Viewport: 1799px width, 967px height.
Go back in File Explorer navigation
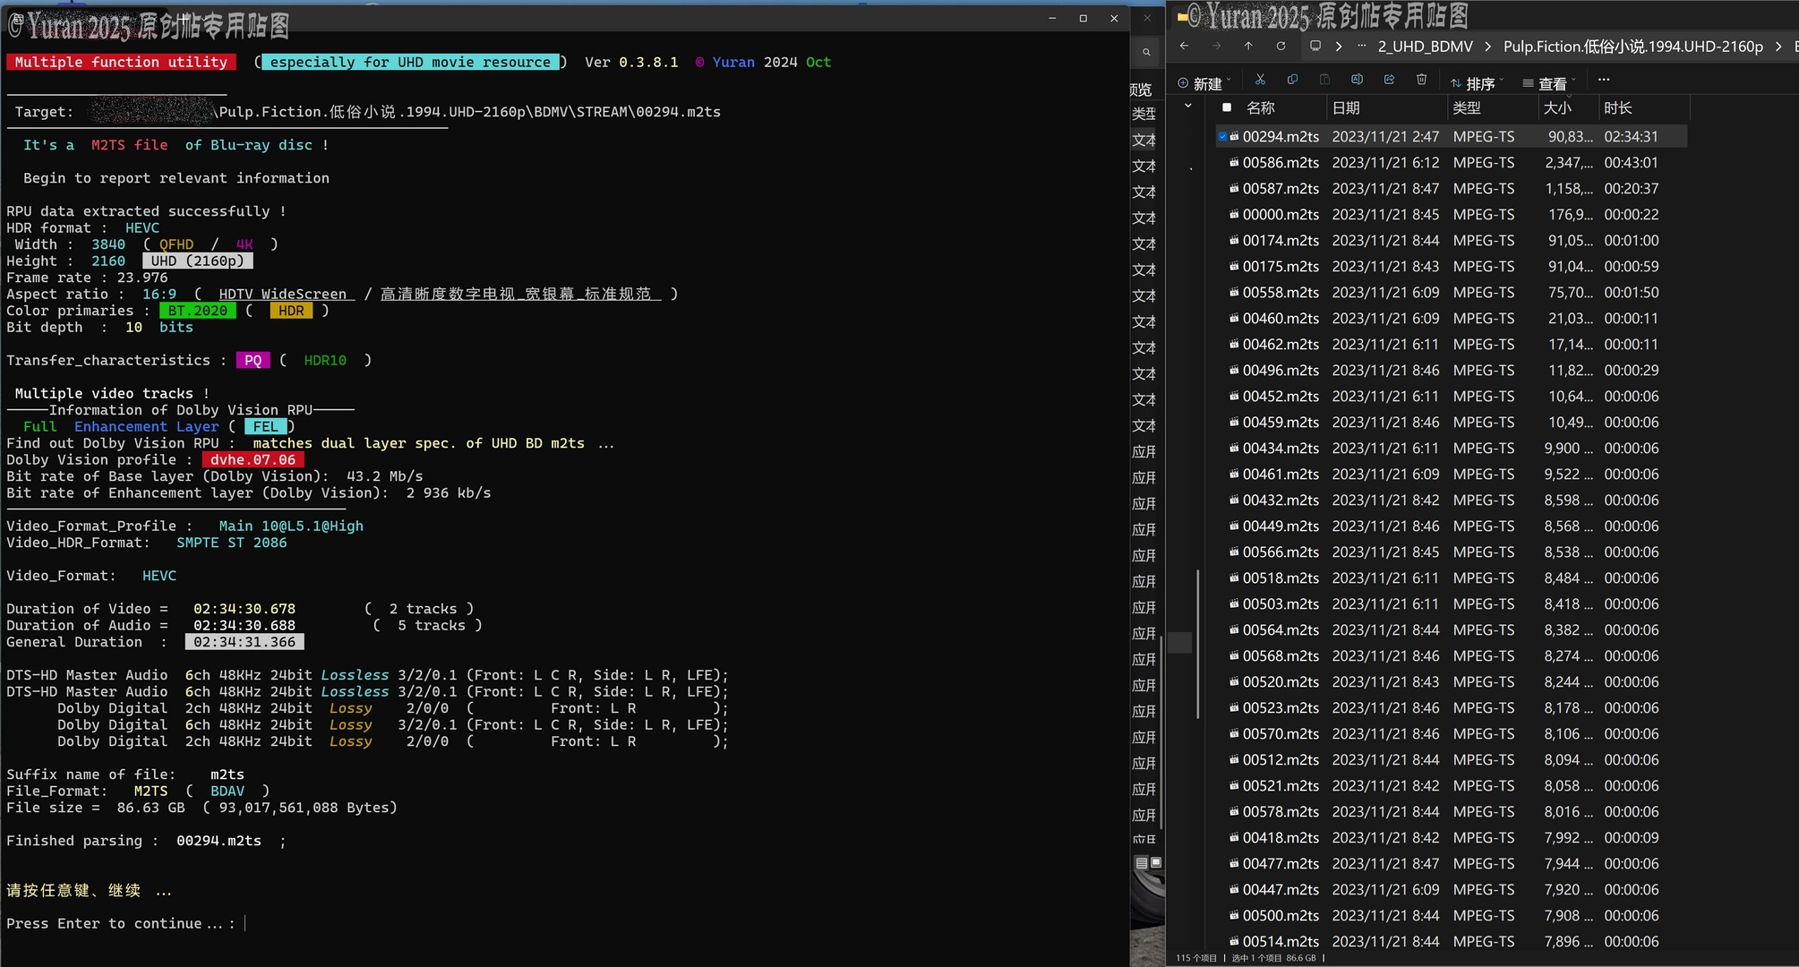1184,46
